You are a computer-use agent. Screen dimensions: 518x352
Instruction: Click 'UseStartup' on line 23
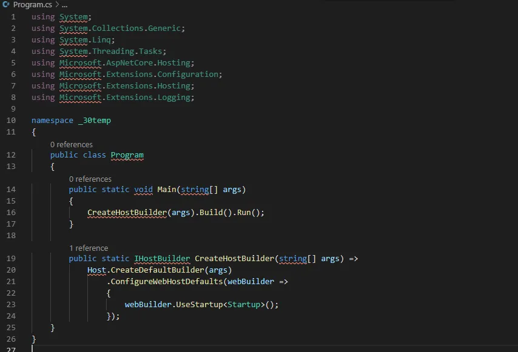(x=200, y=305)
